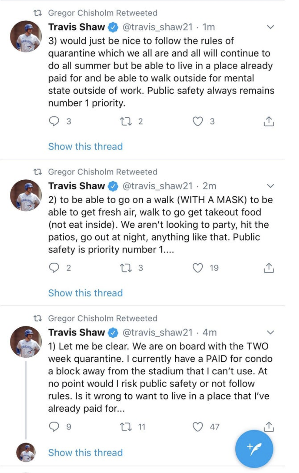Reply to the tweet with 9 replies
299x473 pixels.
[54, 427]
